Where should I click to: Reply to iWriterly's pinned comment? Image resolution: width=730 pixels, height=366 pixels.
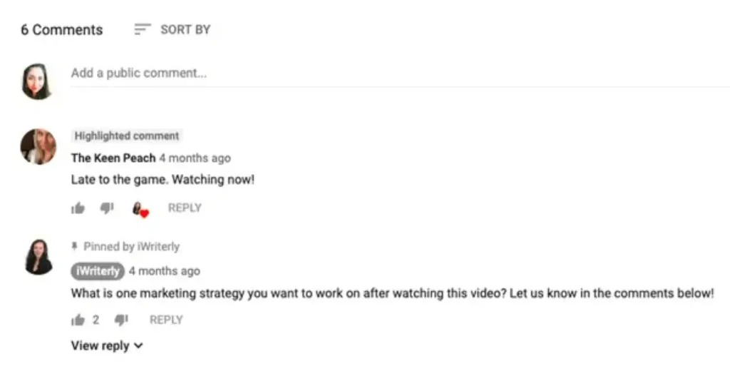(166, 320)
